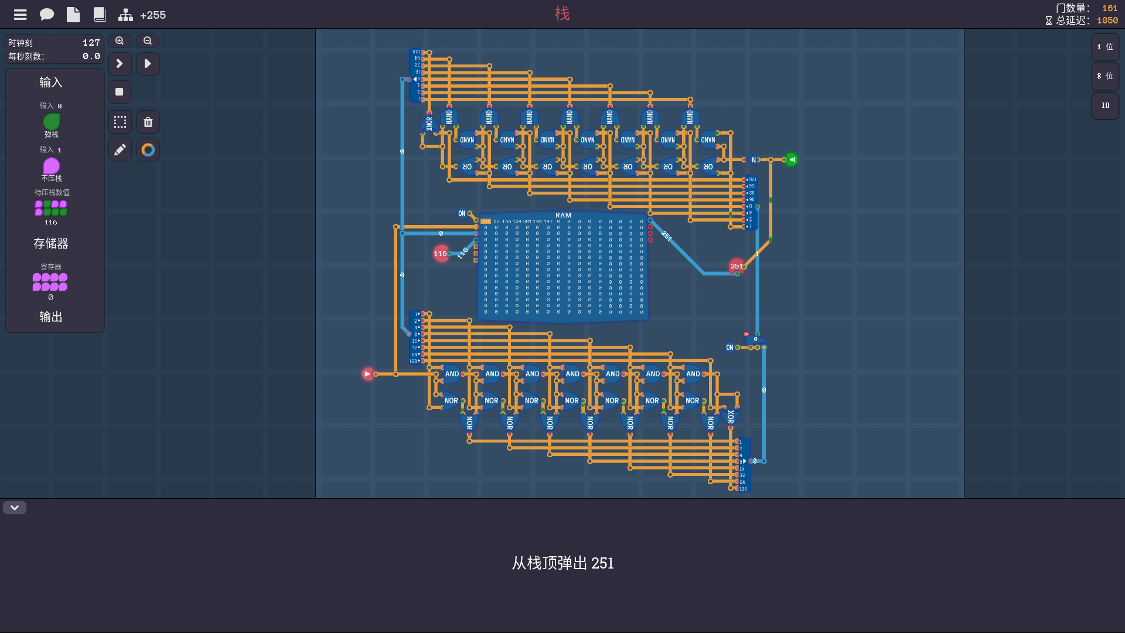1125x633 pixels.
Task: Click the trash delete button
Action: pos(148,122)
